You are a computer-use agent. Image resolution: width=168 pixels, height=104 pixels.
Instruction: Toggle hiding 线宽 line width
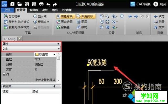pyautogui.click(x=159, y=16)
